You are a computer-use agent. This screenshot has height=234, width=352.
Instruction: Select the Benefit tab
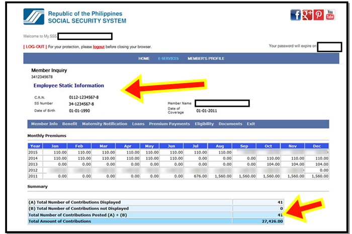[x=69, y=124]
